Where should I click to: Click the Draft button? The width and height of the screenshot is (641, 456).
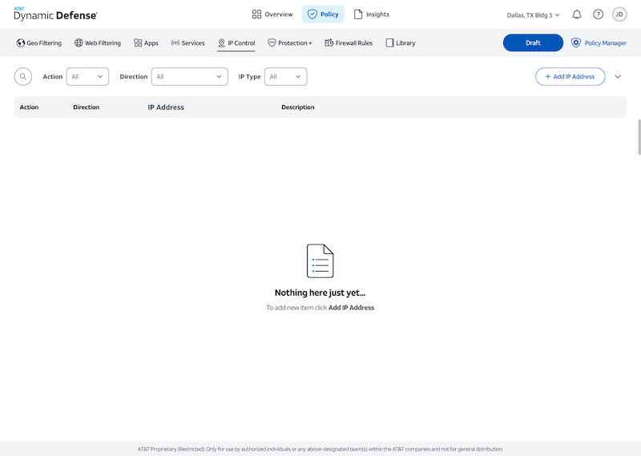tap(533, 42)
